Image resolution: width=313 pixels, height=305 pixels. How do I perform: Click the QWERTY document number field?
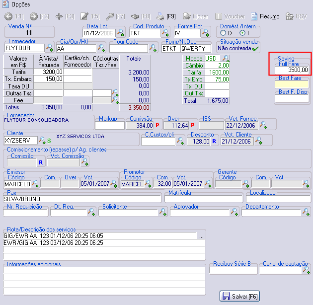pos(195,49)
